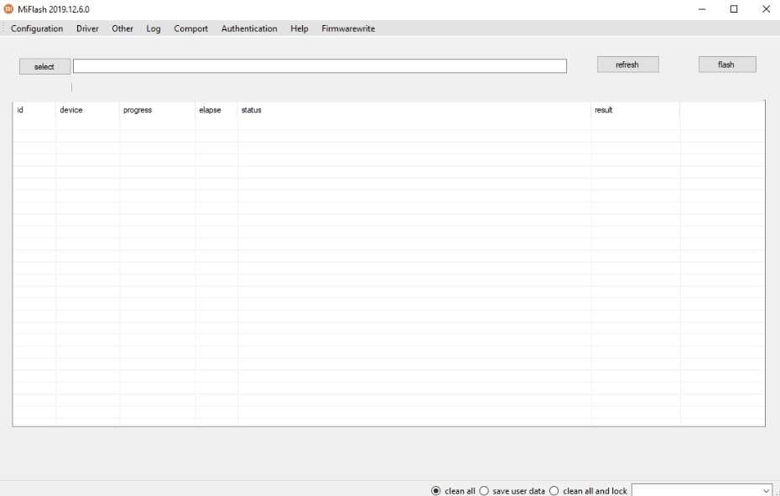Open the Configuration menu
The height and width of the screenshot is (496, 780).
pos(37,28)
